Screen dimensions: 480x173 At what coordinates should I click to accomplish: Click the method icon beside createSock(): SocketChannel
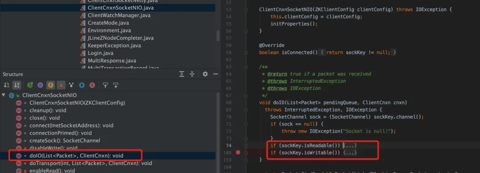tap(19, 141)
